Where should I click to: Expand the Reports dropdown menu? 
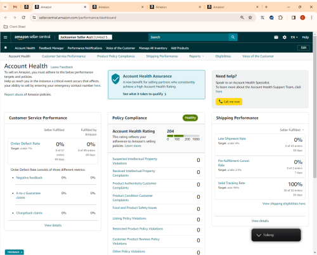click(x=197, y=56)
